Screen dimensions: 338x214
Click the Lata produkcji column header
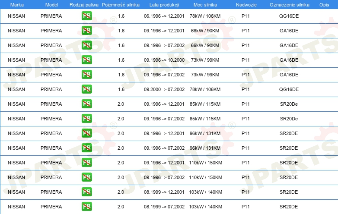click(x=164, y=5)
